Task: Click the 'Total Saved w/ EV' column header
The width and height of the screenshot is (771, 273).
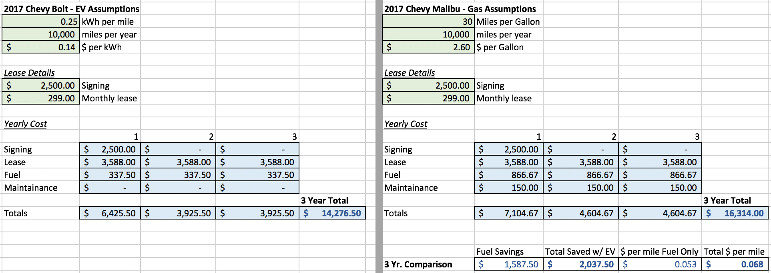Action: tap(580, 251)
